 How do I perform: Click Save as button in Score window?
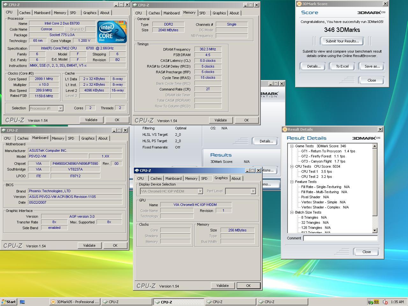(372, 66)
